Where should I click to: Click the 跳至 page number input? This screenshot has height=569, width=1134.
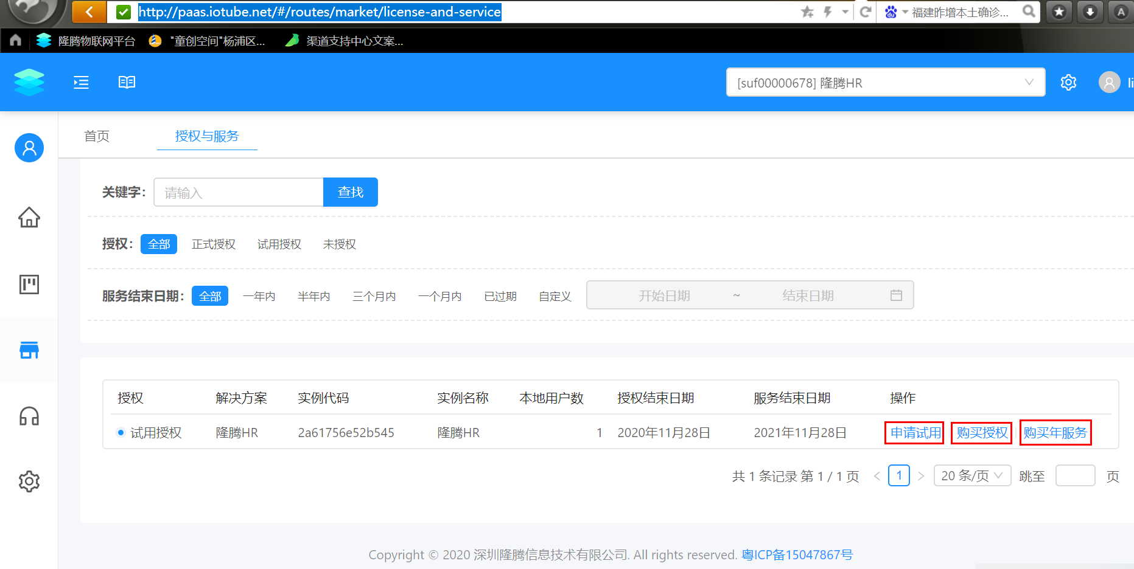(1076, 475)
